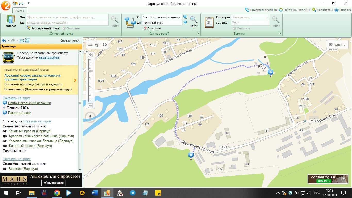352x198 pixels.
Task: Click the на автомобиле link
Action: 49,57
